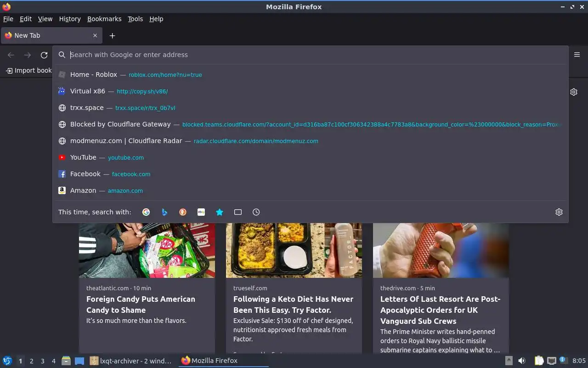Search in History clock icon

tap(256, 212)
